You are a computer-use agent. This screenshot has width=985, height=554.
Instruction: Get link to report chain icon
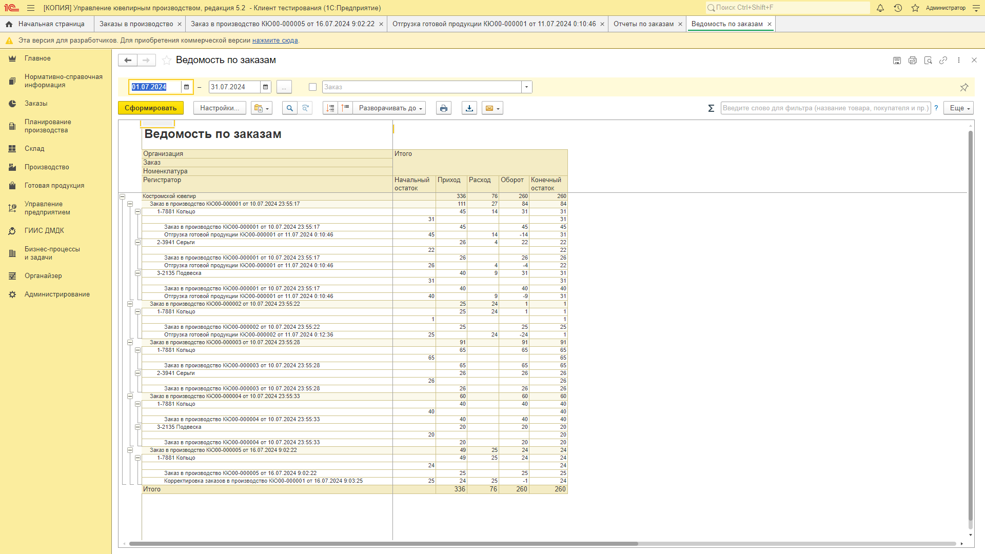(x=943, y=60)
